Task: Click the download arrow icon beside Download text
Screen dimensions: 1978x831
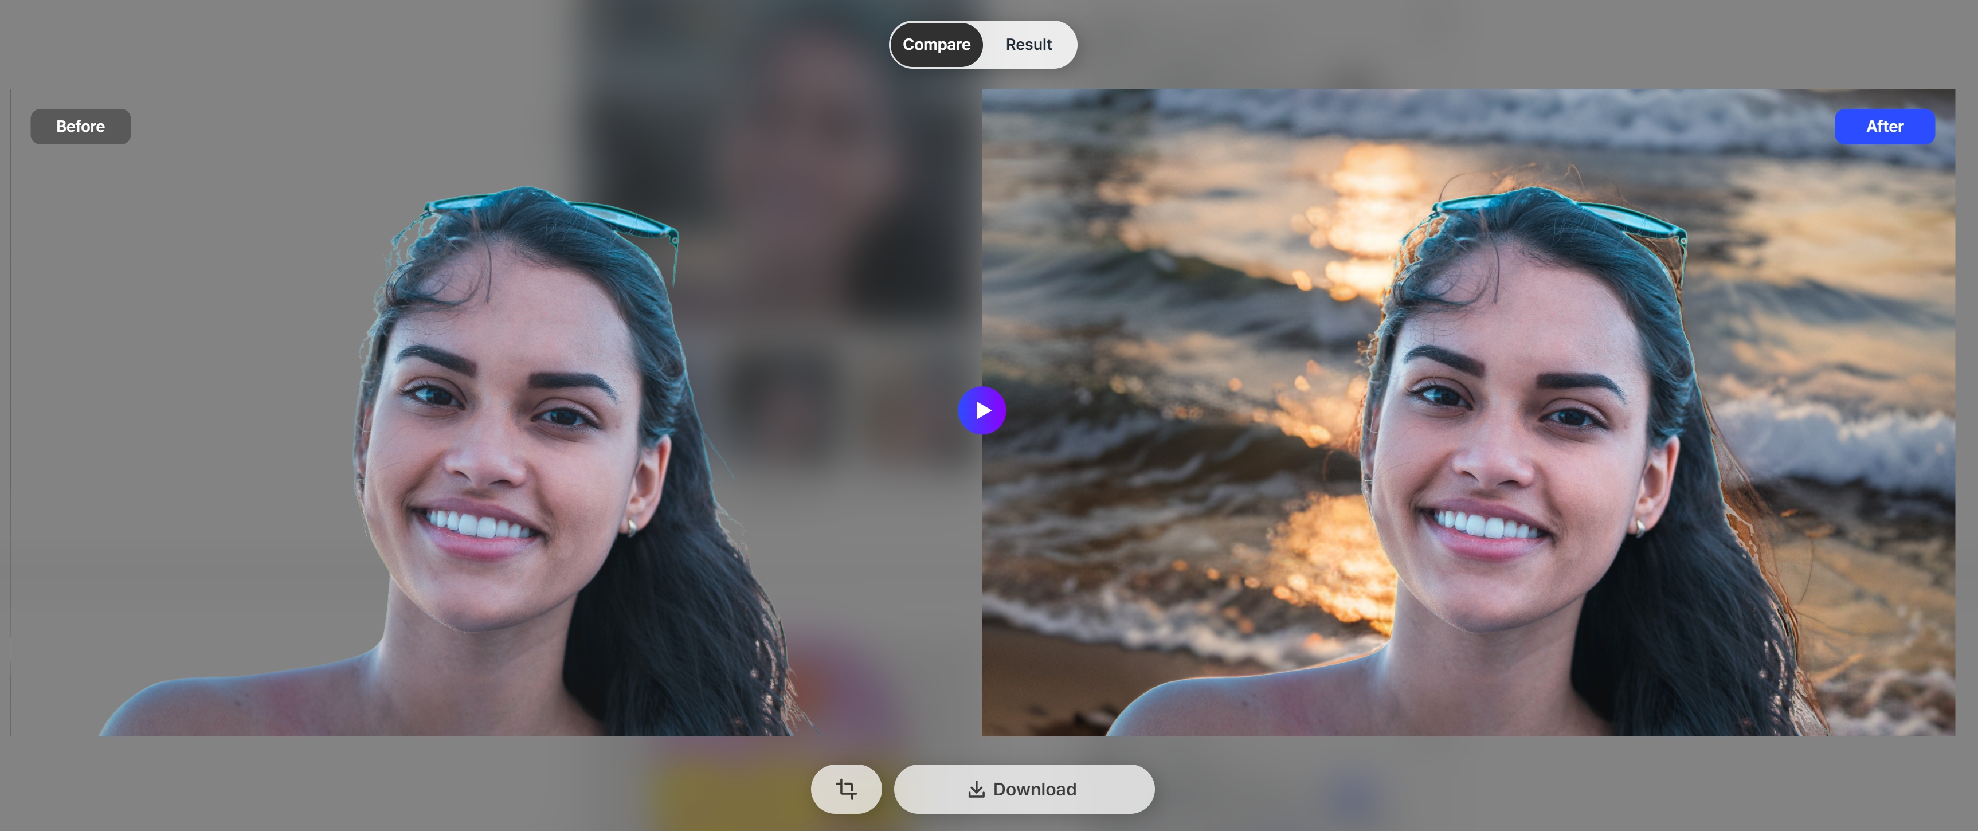Action: coord(976,789)
